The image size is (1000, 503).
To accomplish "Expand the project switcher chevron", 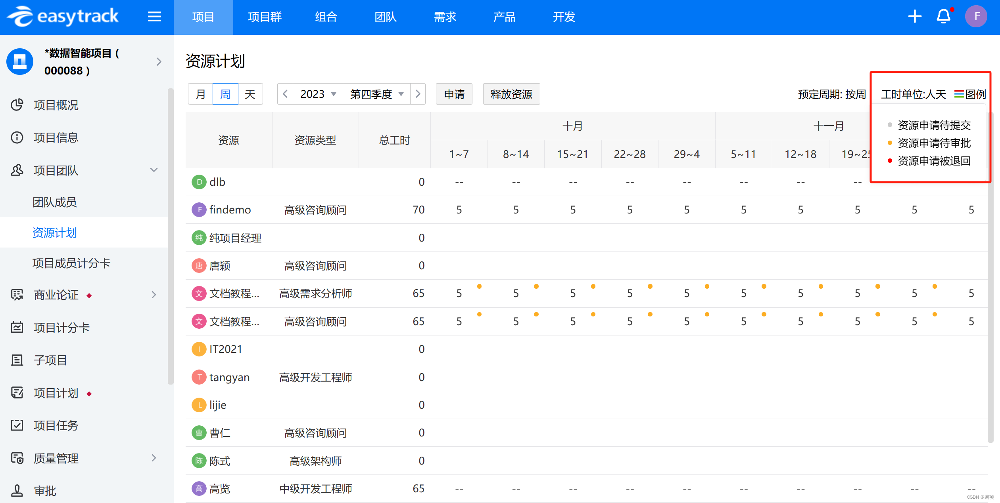I will [x=159, y=62].
